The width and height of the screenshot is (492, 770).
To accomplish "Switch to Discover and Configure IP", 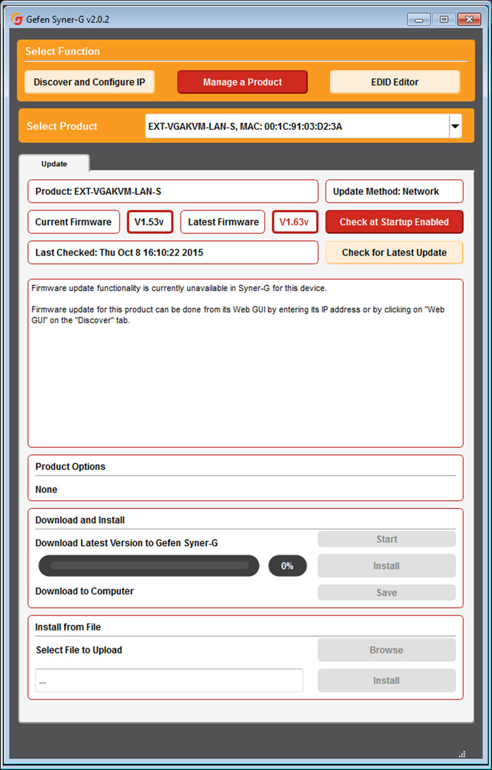I will point(89,82).
